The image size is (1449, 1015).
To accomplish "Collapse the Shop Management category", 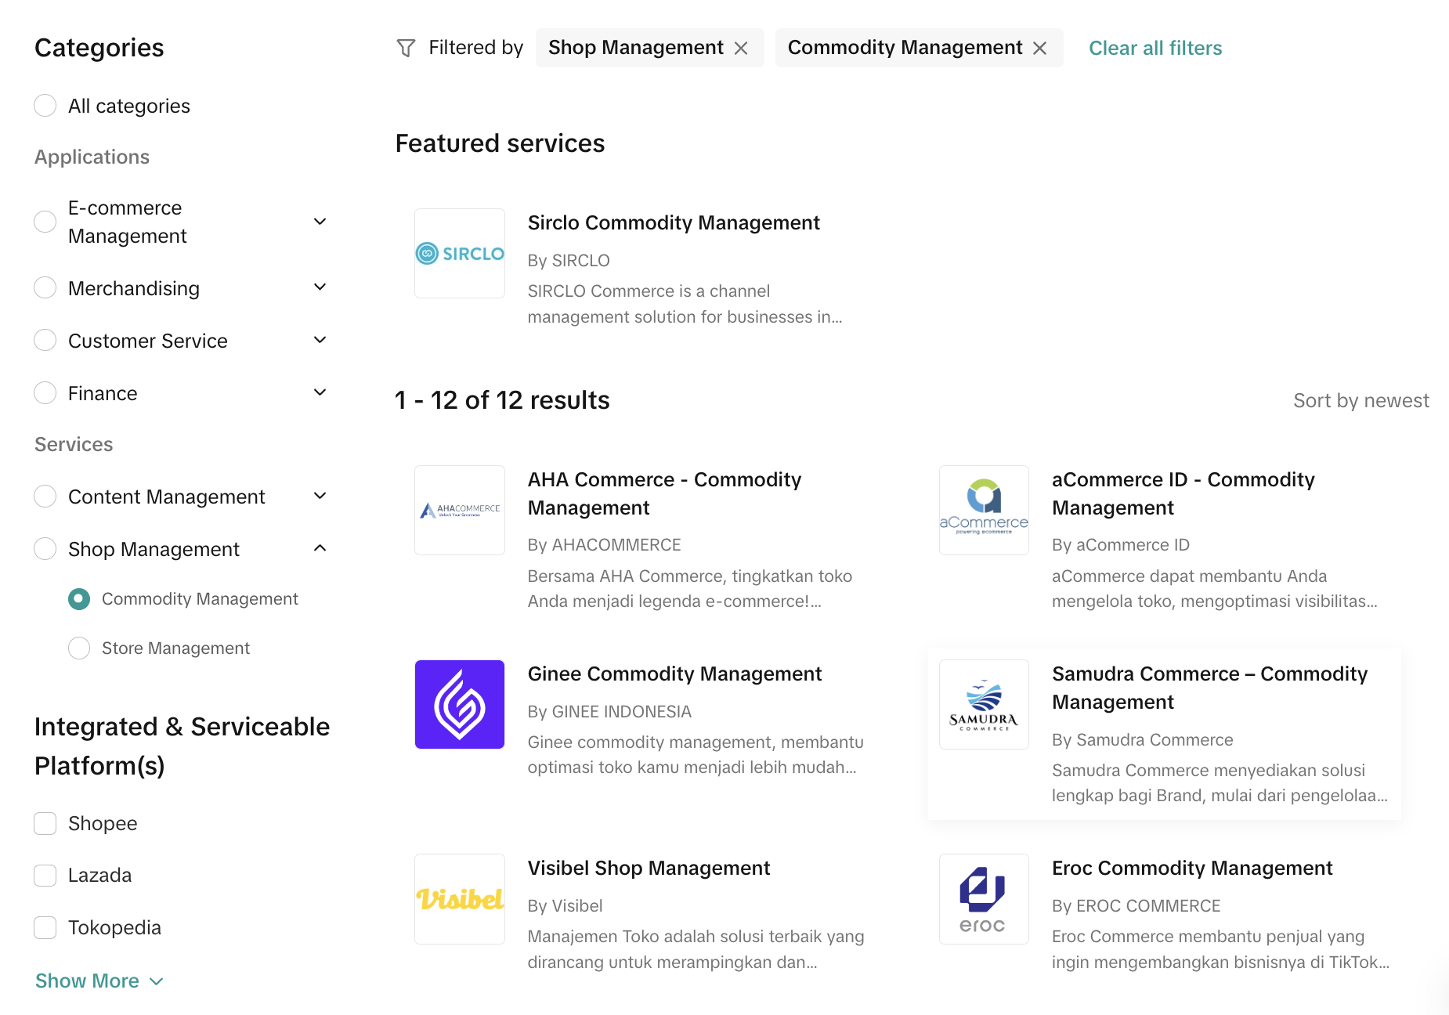I will tap(320, 548).
